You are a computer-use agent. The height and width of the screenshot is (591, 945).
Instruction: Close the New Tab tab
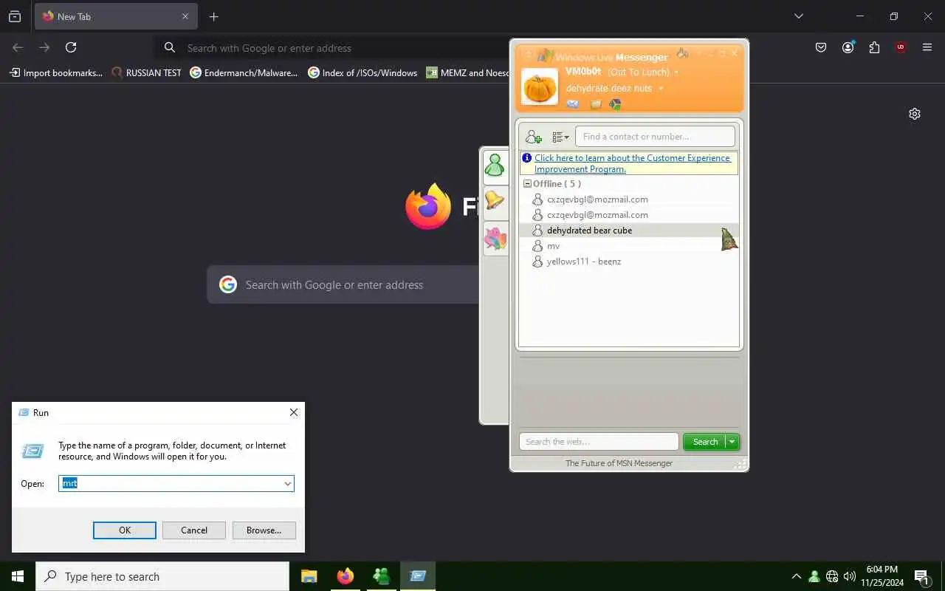click(x=185, y=16)
